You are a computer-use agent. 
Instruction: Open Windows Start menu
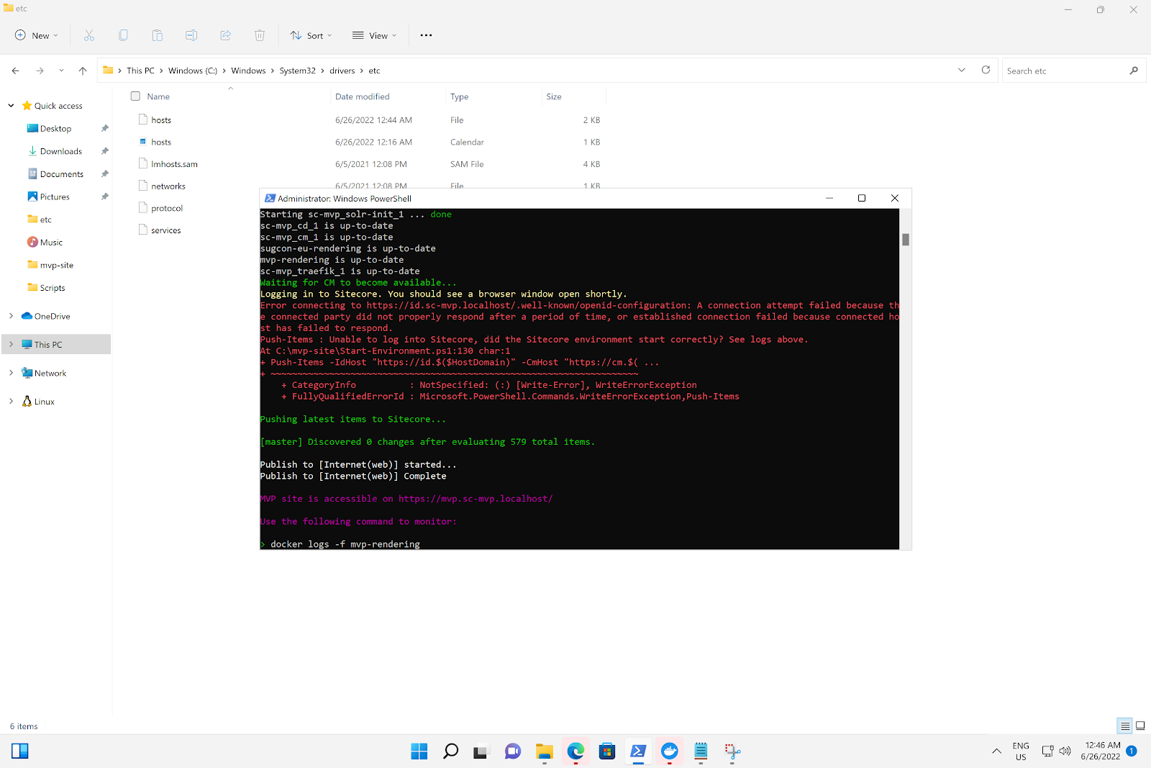pyautogui.click(x=419, y=751)
